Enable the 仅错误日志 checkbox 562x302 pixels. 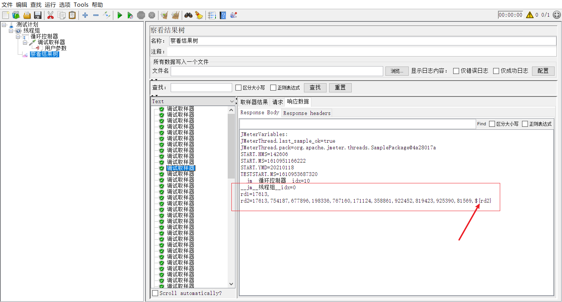456,71
